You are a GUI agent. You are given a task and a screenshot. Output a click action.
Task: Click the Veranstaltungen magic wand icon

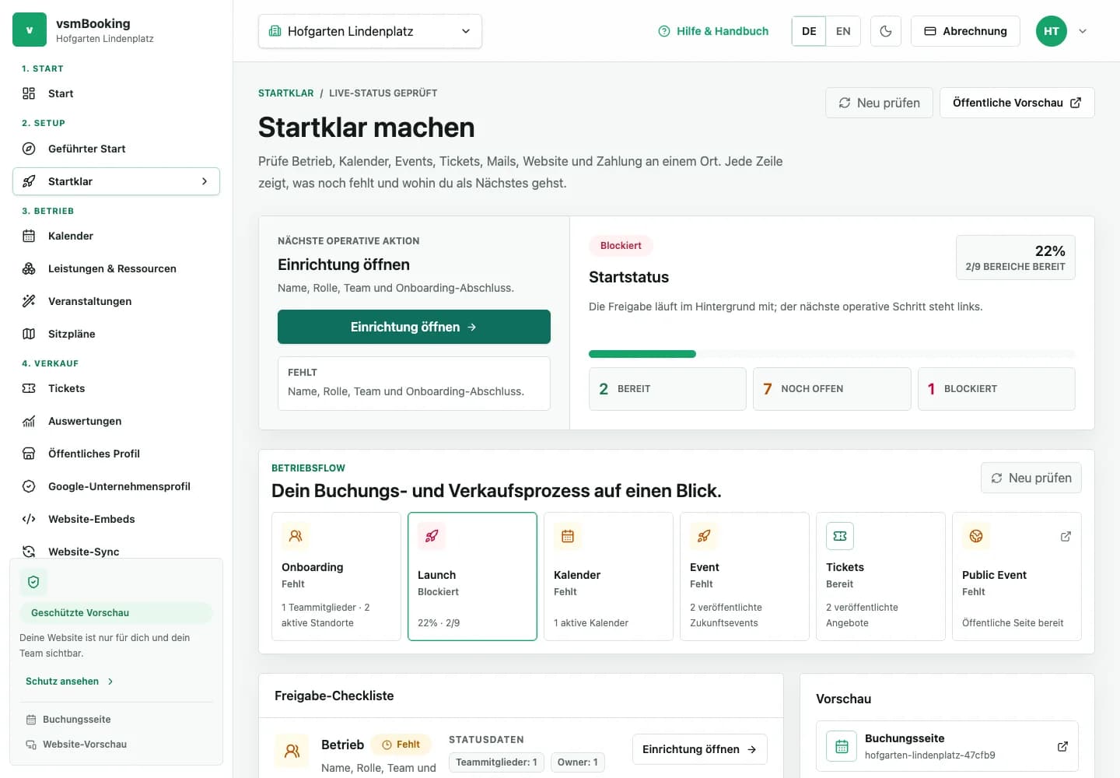pos(29,301)
